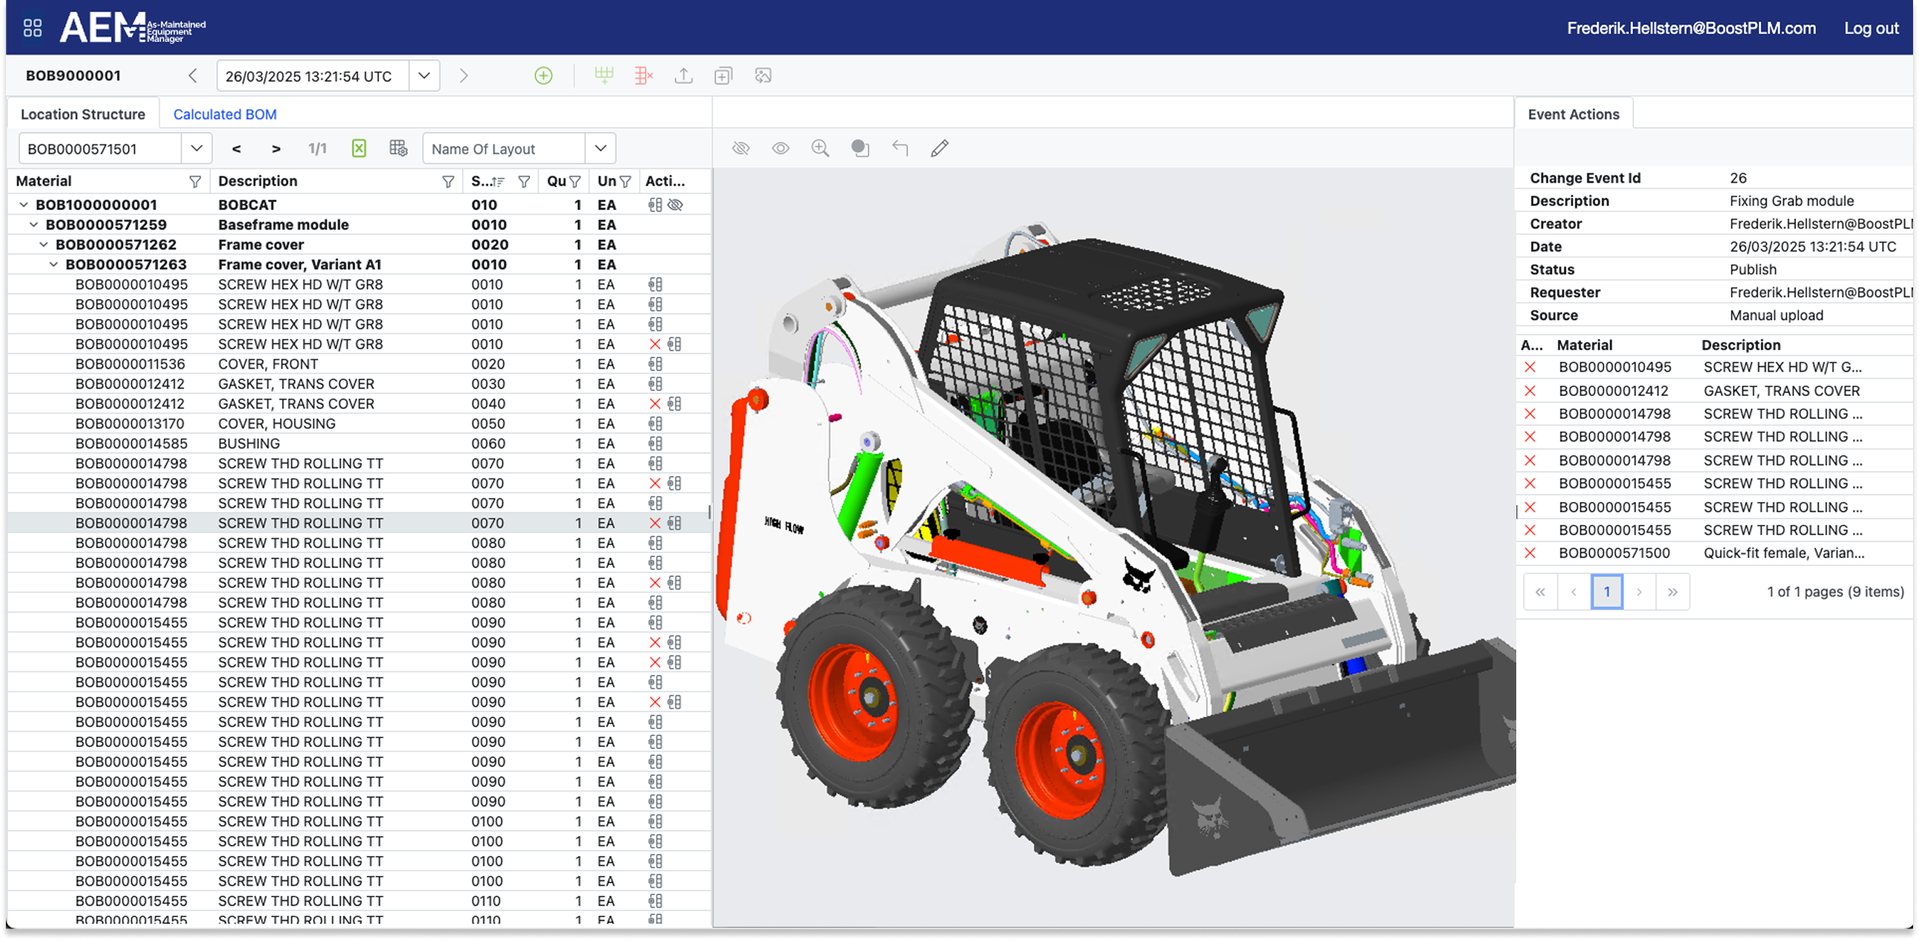Click the zoom-in magnifier in 3D viewer toolbar
This screenshot has height=941, width=1919.
(820, 148)
